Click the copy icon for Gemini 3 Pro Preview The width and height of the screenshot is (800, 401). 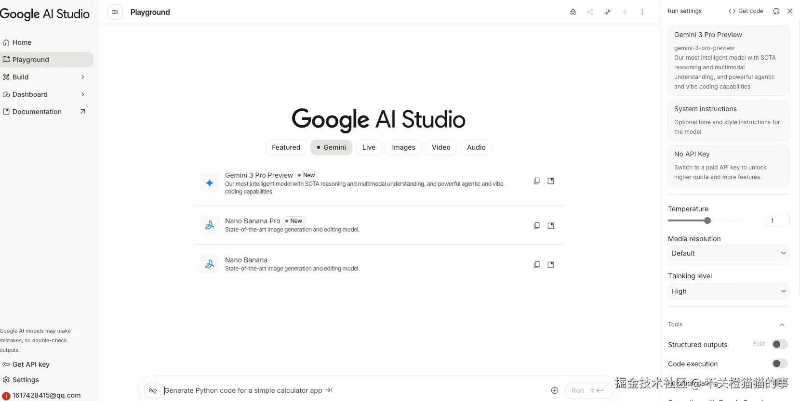point(536,181)
